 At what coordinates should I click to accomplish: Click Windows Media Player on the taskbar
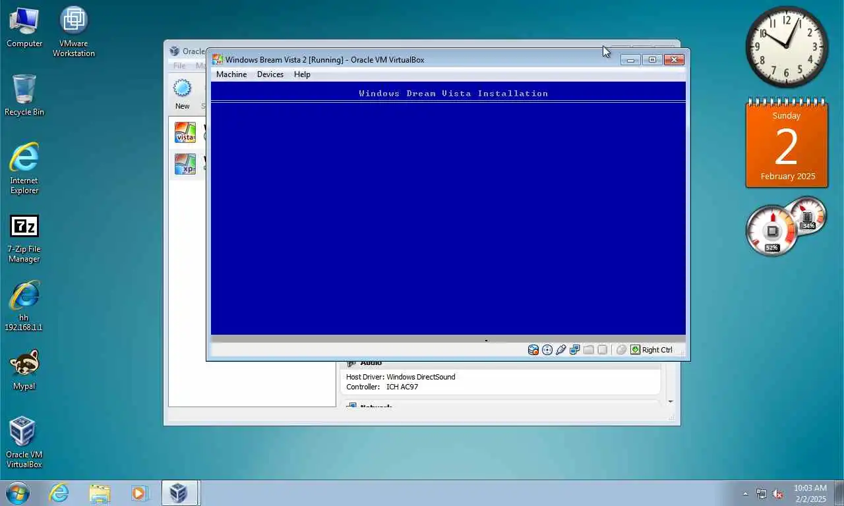[x=139, y=493]
